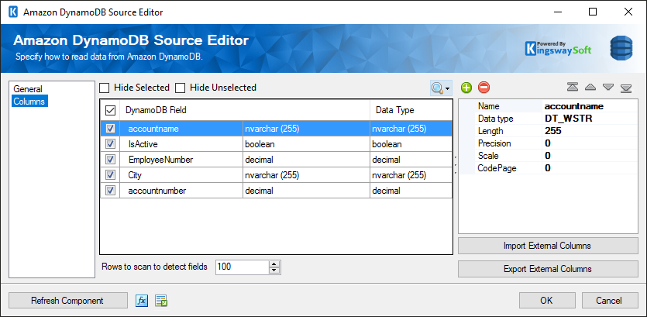
Task: Decrease rows to scan with down arrow
Action: coord(274,270)
